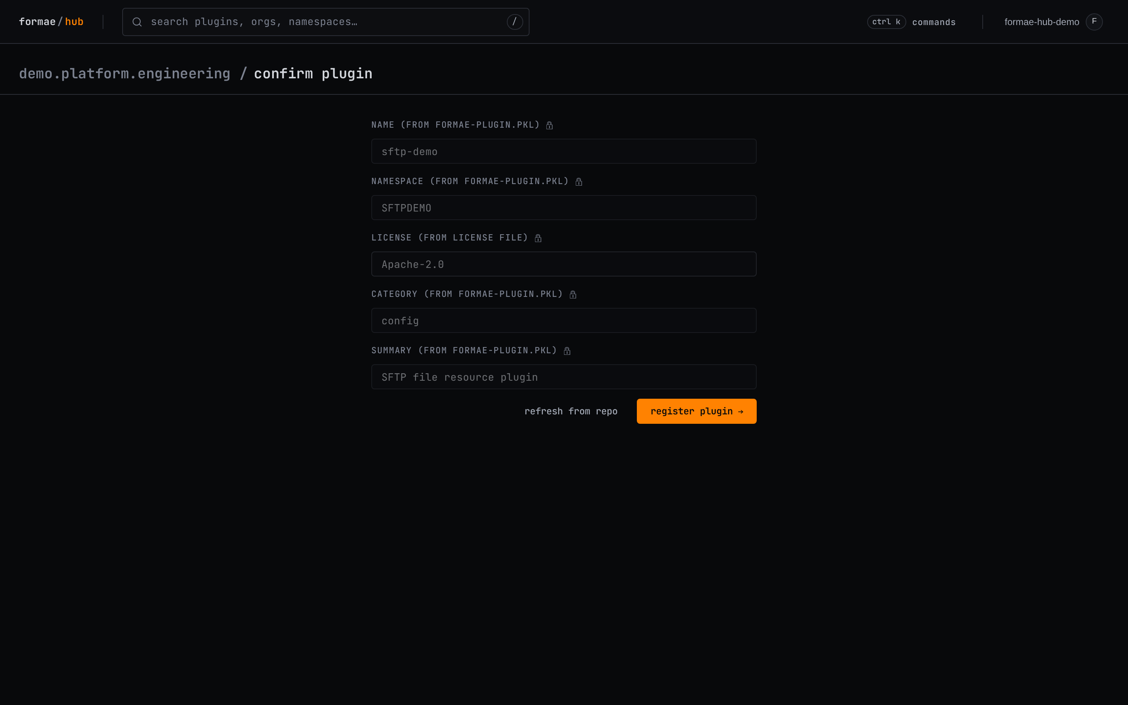Focus the search plugins input field
Viewport: 1128px width, 705px height.
(325, 22)
